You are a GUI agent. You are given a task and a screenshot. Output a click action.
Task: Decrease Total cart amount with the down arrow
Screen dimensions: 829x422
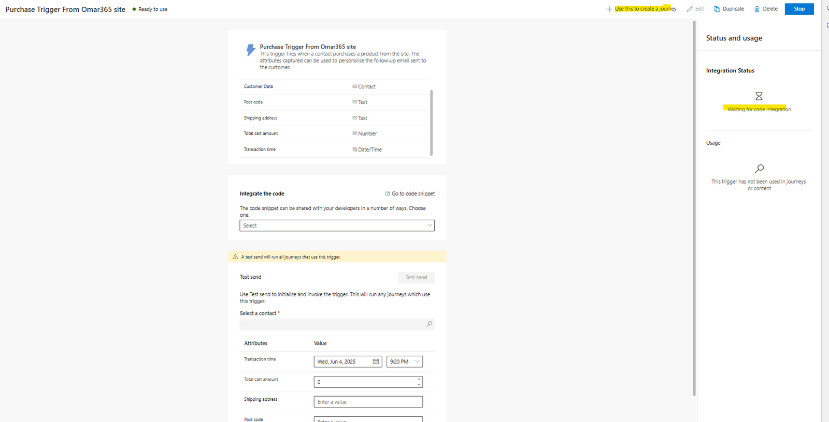(419, 384)
